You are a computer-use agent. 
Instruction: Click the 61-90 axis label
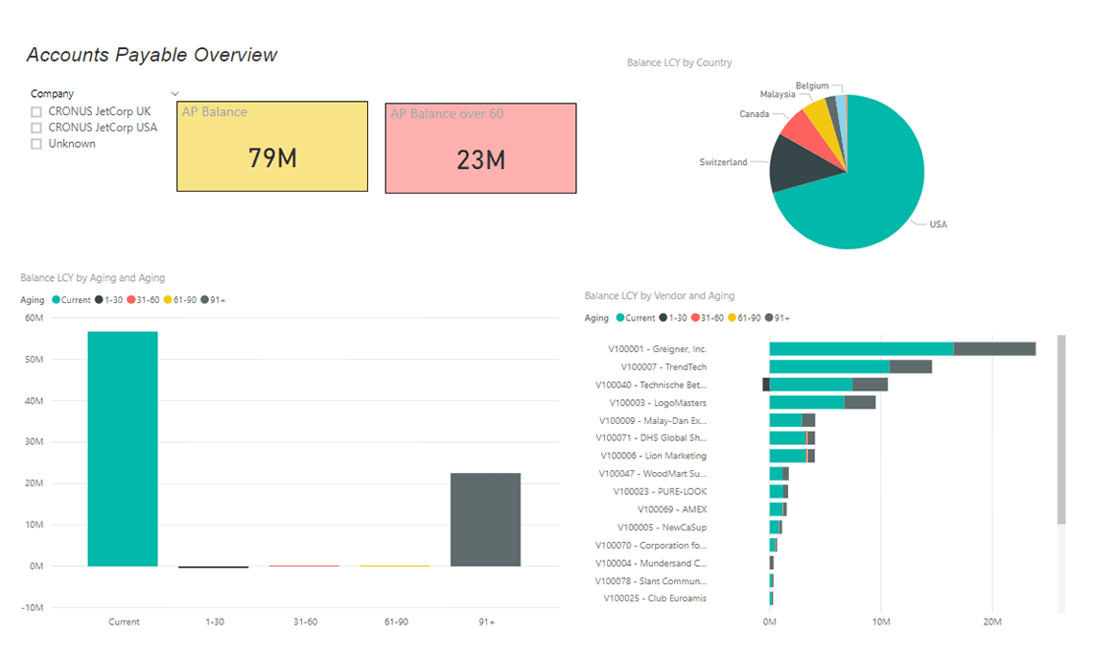pyautogui.click(x=396, y=622)
